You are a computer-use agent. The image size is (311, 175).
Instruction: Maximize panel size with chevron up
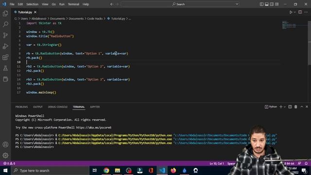pyautogui.click(x=302, y=107)
